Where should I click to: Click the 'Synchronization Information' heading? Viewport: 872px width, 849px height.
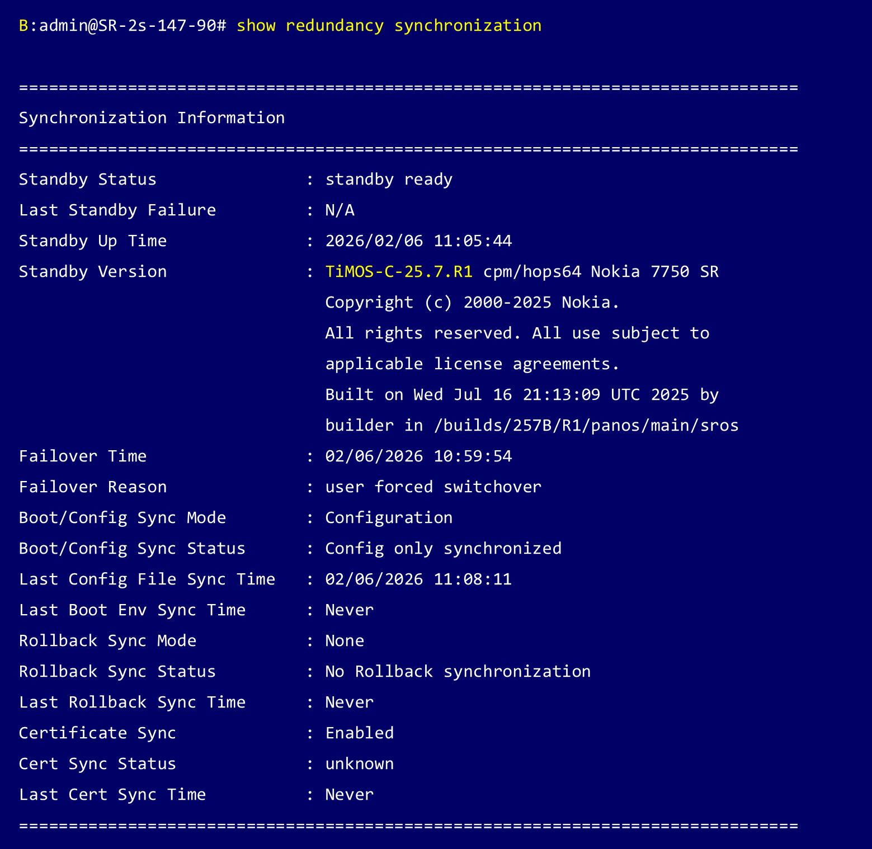coord(152,118)
